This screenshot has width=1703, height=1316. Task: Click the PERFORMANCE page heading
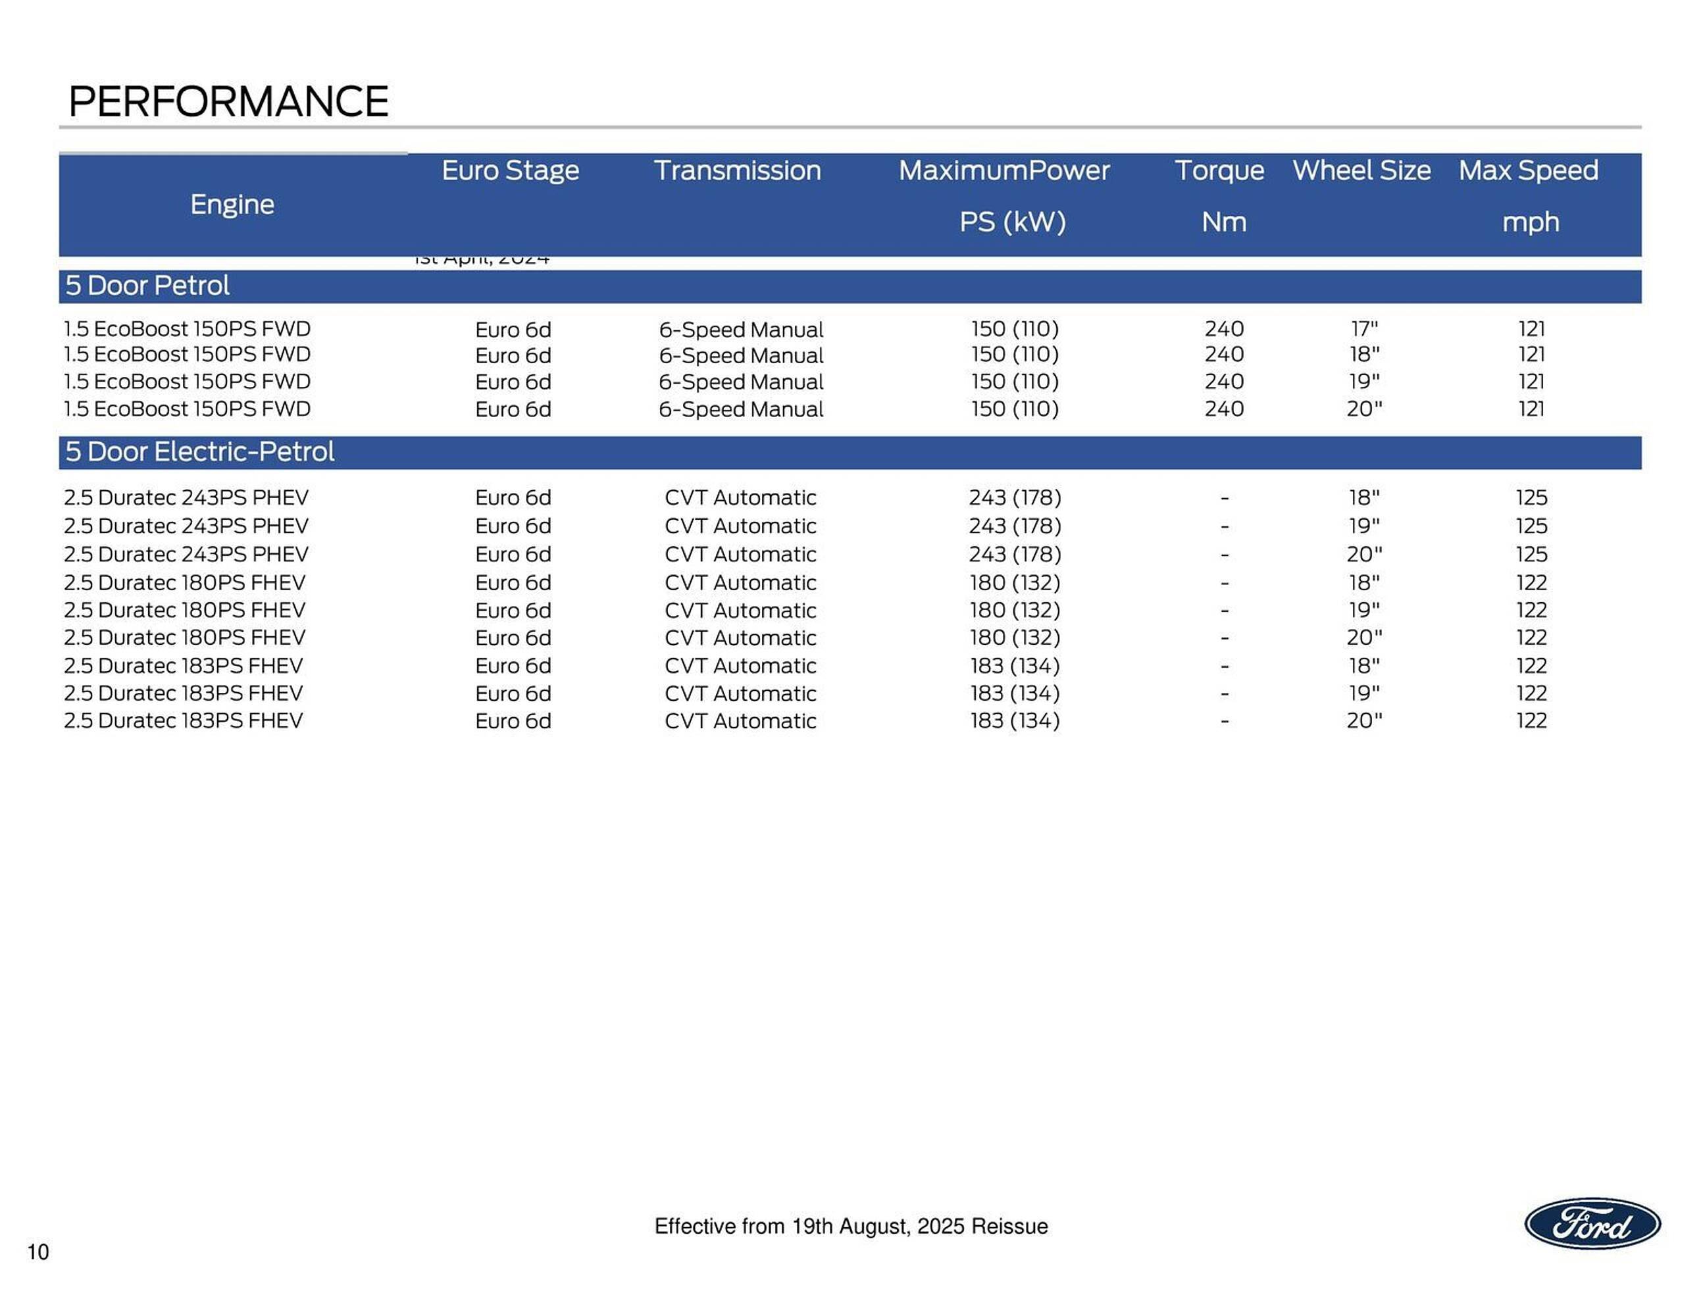pos(228,102)
